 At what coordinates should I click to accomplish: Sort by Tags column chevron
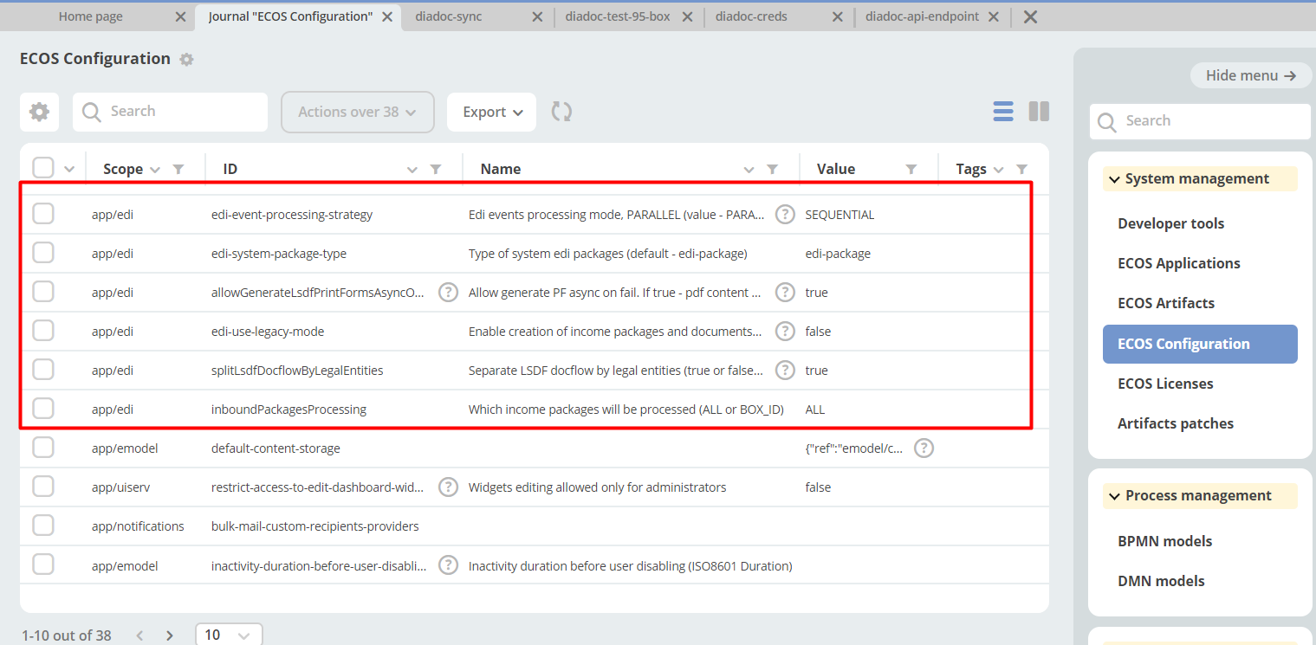tap(999, 170)
